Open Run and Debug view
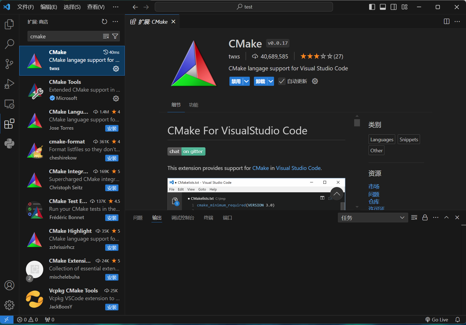 coord(9,84)
